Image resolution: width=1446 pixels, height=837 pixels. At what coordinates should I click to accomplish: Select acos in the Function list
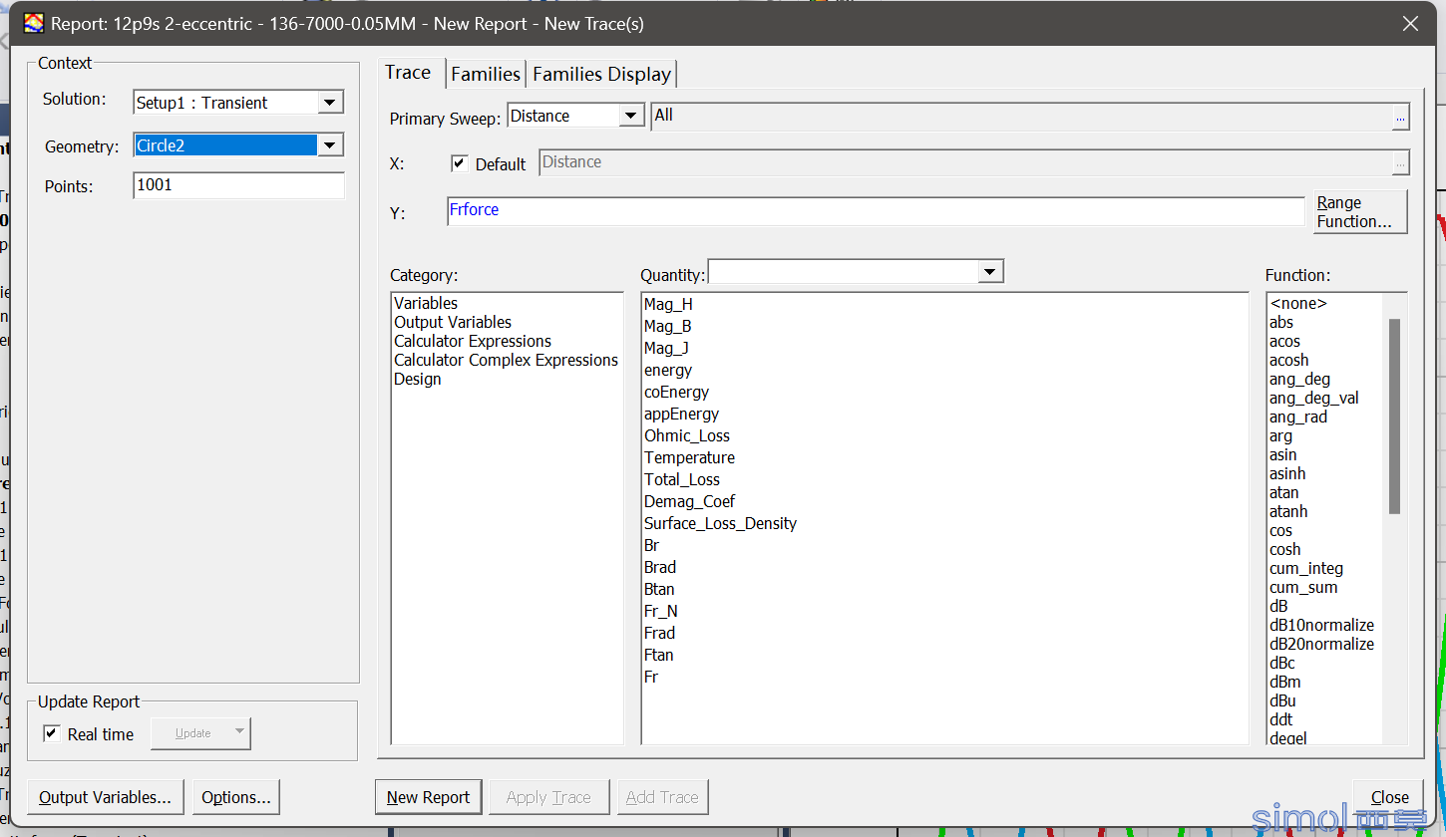pyautogui.click(x=1284, y=341)
